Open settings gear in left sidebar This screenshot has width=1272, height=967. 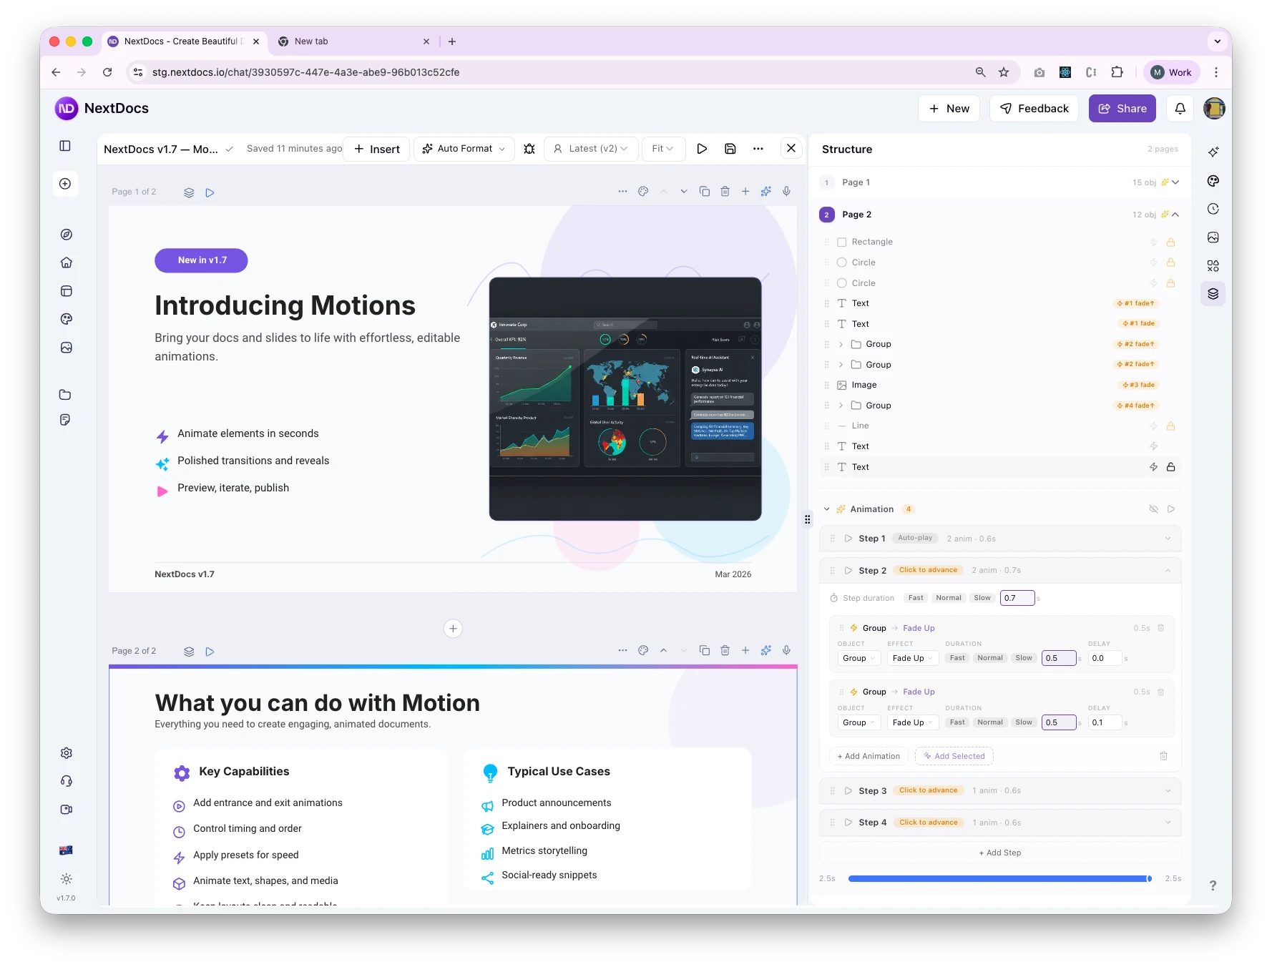point(67,753)
